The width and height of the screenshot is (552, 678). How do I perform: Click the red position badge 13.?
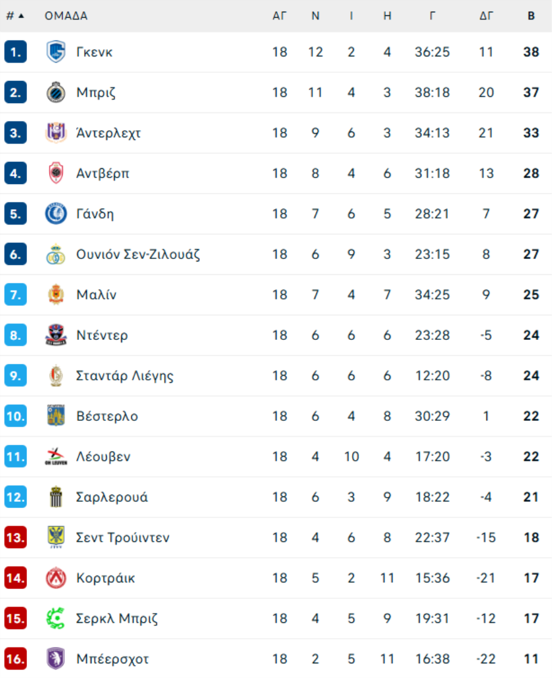click(x=15, y=537)
